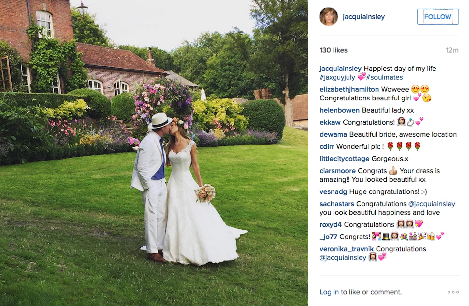Visit cdirr's profile from comments
This screenshot has width=469, height=306.
[x=327, y=146]
